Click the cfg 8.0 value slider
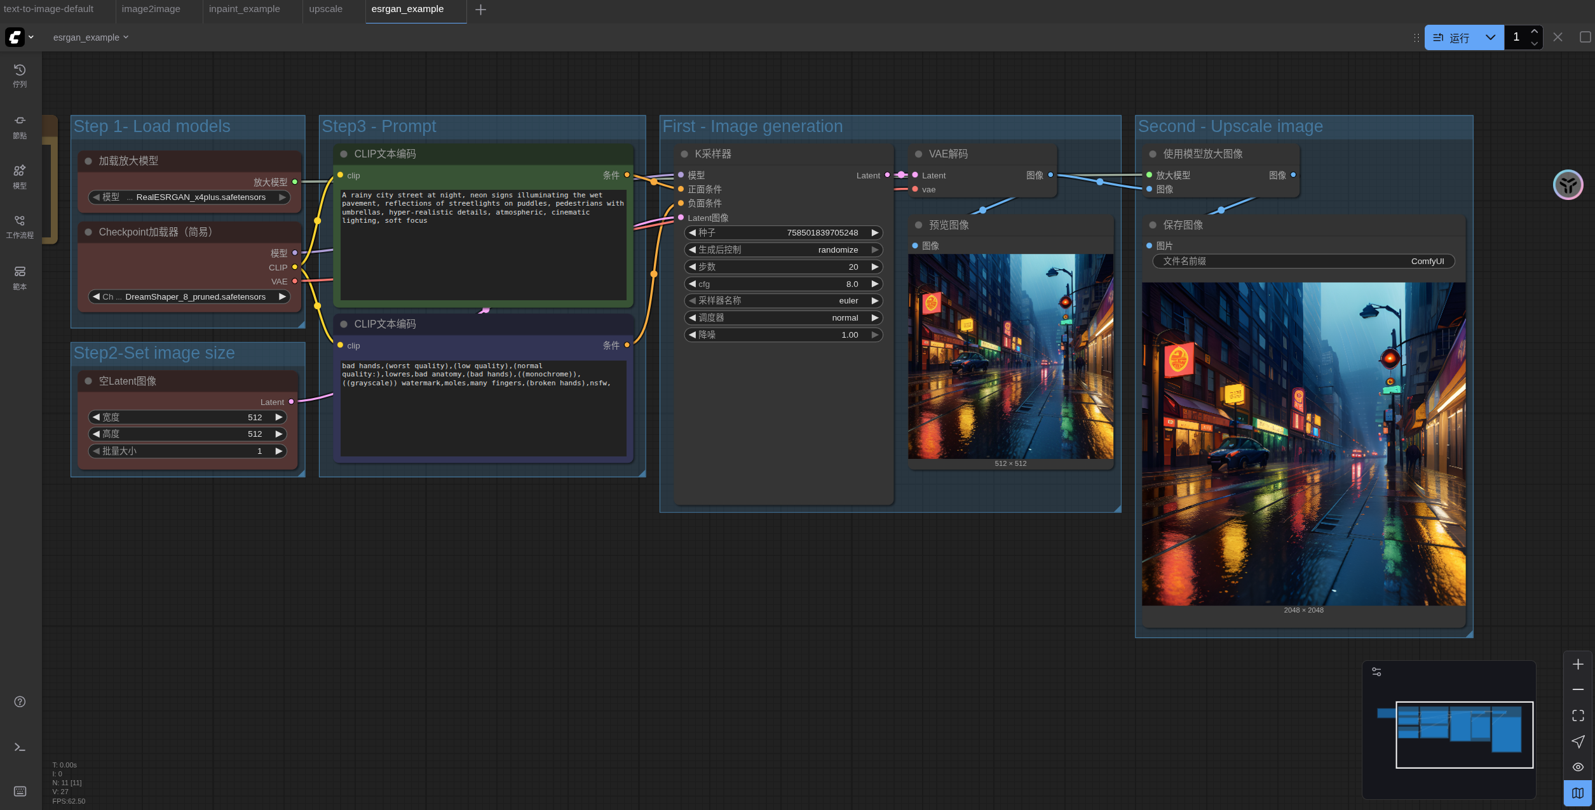The height and width of the screenshot is (810, 1595). pos(784,284)
